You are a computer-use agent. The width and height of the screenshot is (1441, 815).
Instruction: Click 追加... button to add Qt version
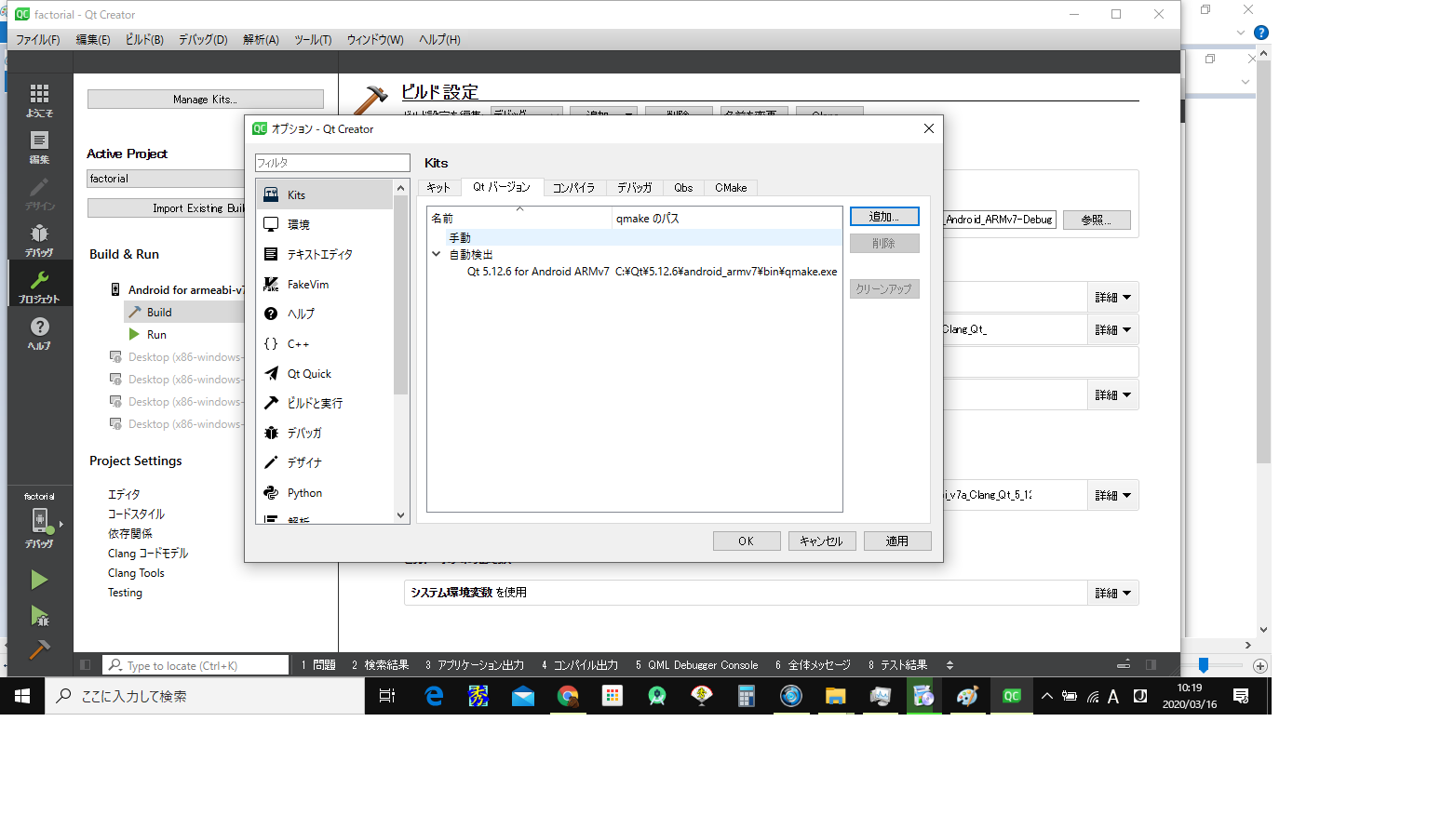pos(884,216)
